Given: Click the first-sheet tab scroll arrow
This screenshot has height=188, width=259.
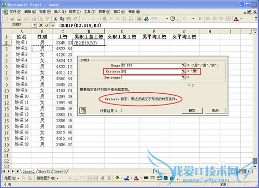Looking at the screenshot, I should tap(4, 171).
